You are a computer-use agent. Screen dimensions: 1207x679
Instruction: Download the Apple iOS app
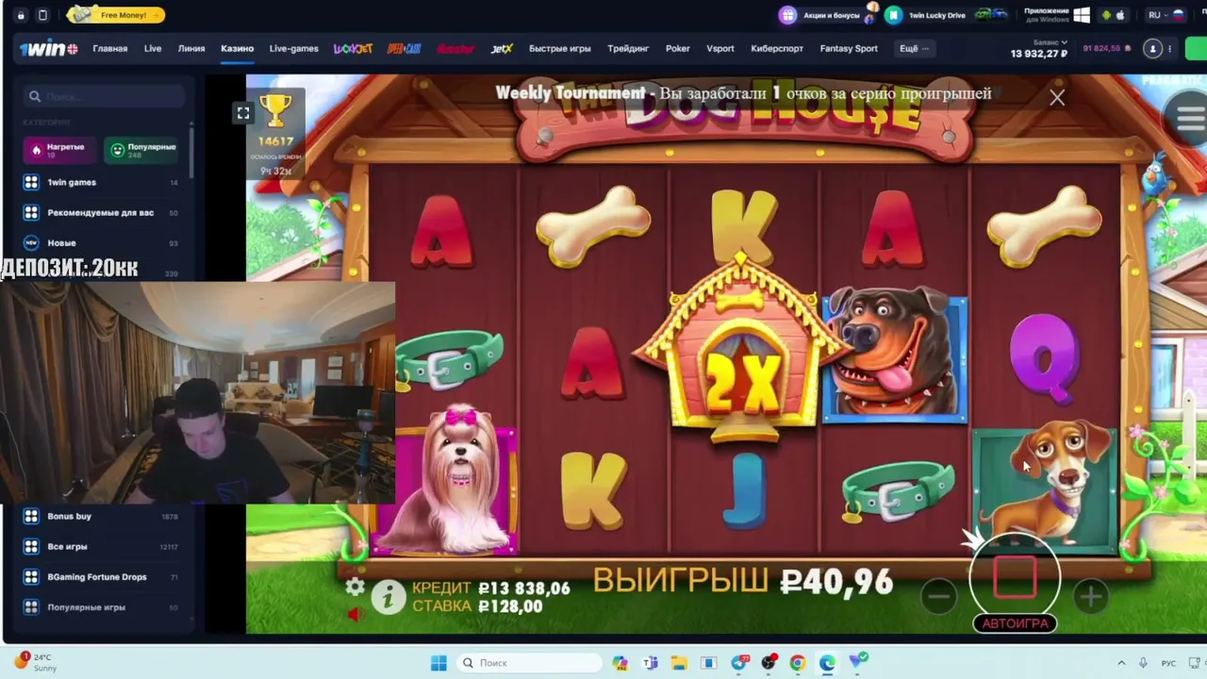(1121, 15)
